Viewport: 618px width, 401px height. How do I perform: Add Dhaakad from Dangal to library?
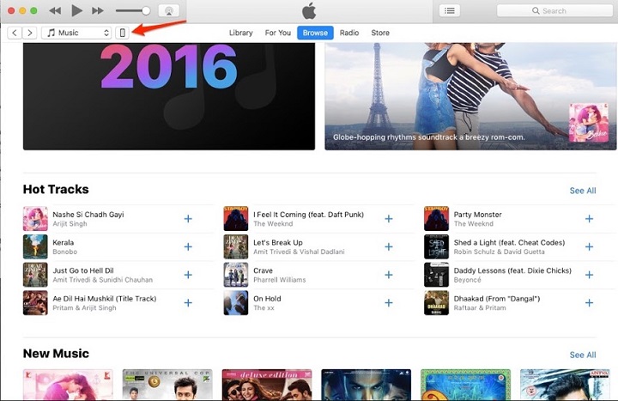589,303
